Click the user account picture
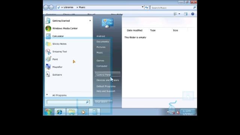 click(108, 23)
